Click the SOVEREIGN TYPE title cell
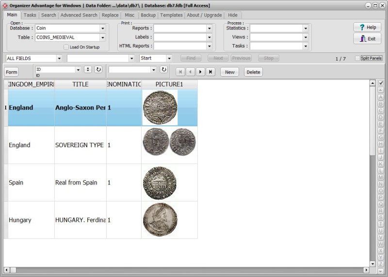Image resolution: width=388 pixels, height=277 pixels. coord(81,145)
